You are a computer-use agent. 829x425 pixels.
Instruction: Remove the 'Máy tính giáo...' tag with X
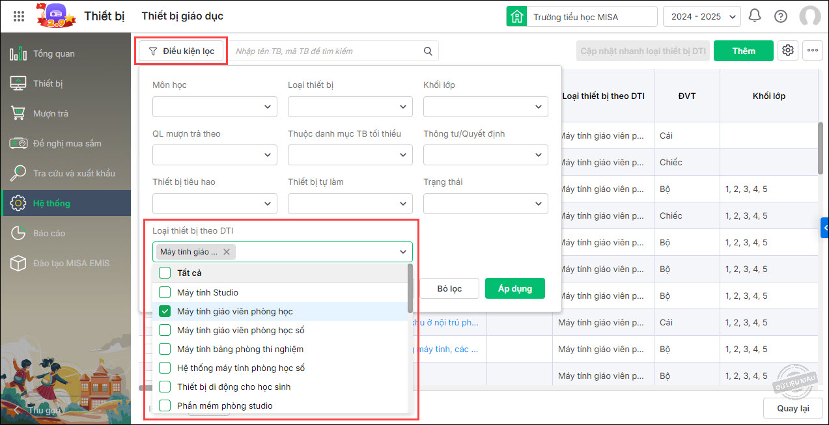(x=227, y=252)
